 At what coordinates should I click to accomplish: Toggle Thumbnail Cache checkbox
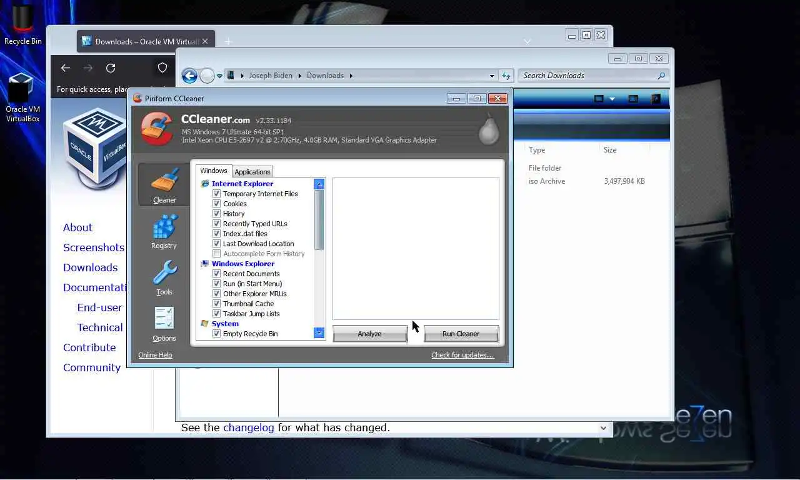tap(217, 304)
